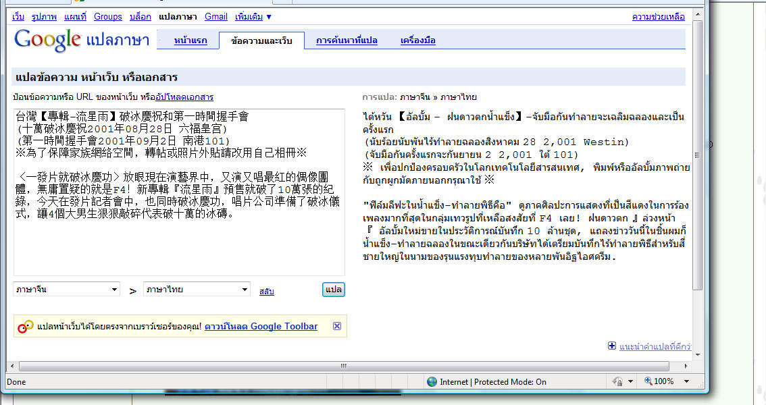Click the vertical scrollbar up arrow
Image resolution: width=766 pixels, height=405 pixels.
[x=698, y=15]
